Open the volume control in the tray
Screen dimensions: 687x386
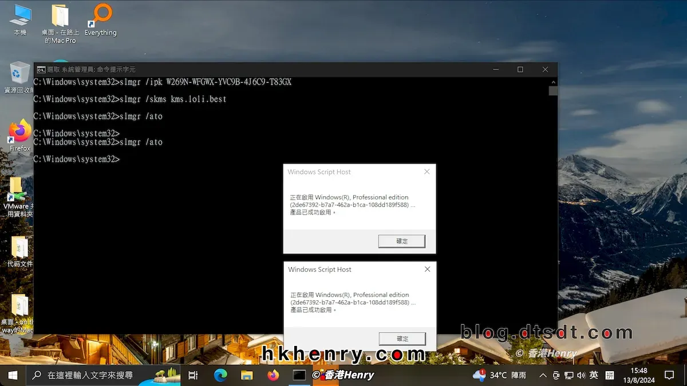coord(581,375)
